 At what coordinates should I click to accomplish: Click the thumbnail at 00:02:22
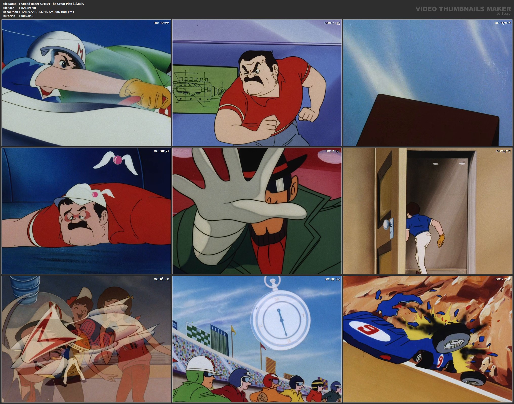[86, 83]
